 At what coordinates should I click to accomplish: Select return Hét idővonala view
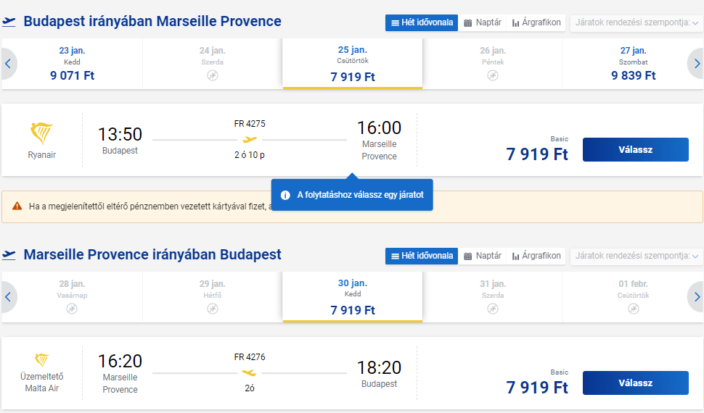pos(422,256)
